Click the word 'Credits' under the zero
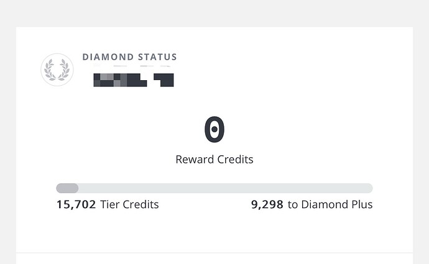 click(x=235, y=159)
